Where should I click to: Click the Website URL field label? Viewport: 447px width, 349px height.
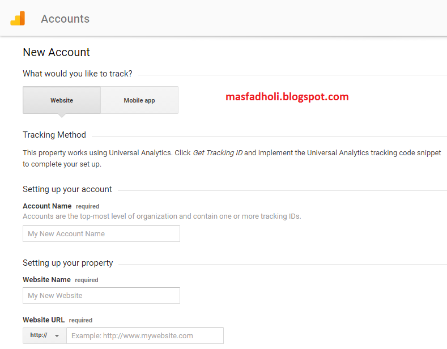point(44,320)
